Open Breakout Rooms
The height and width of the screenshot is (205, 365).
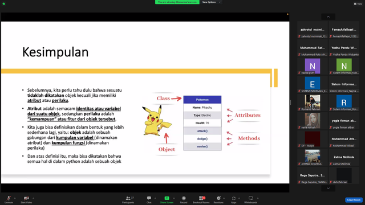click(x=201, y=199)
